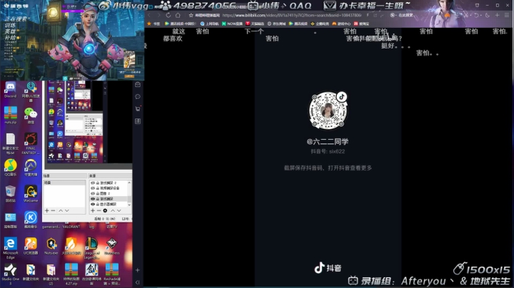
Task: Toggle lock on 显示器捕获 source
Action: click(97, 204)
